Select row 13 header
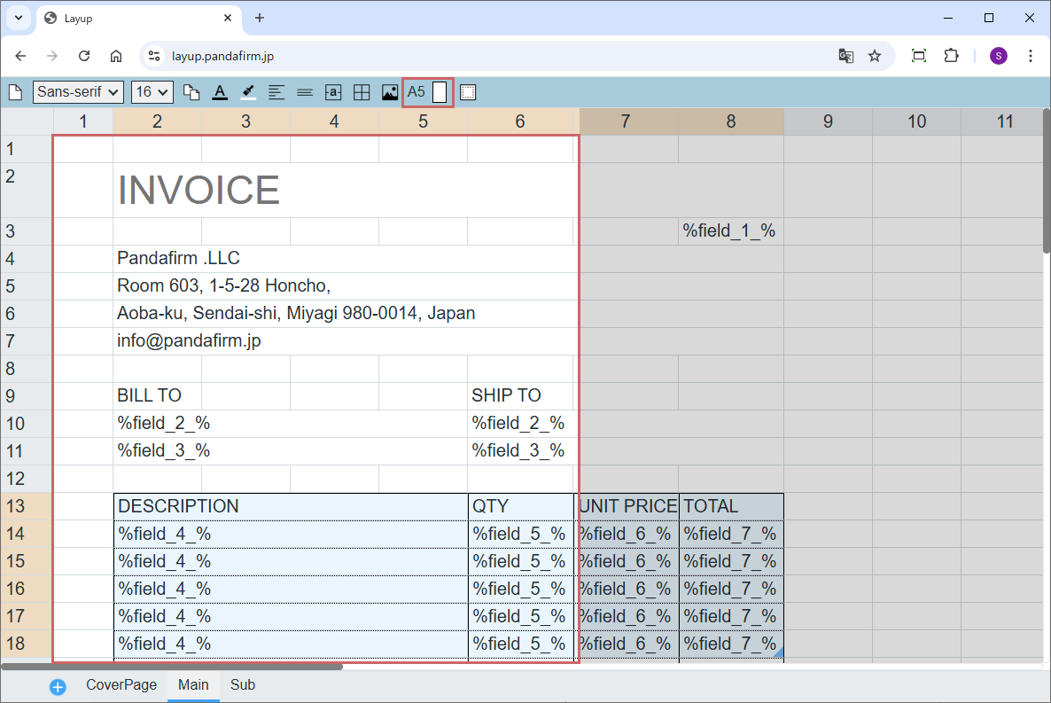1051x703 pixels. [x=26, y=506]
